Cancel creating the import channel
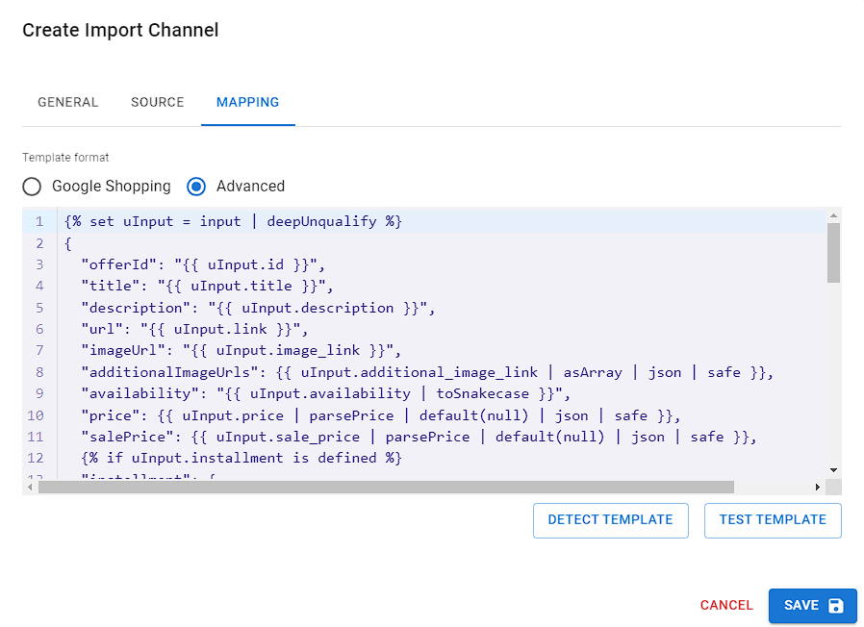This screenshot has width=864, height=627. click(726, 606)
